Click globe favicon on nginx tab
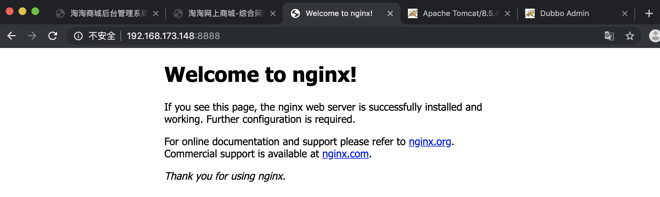 click(295, 13)
